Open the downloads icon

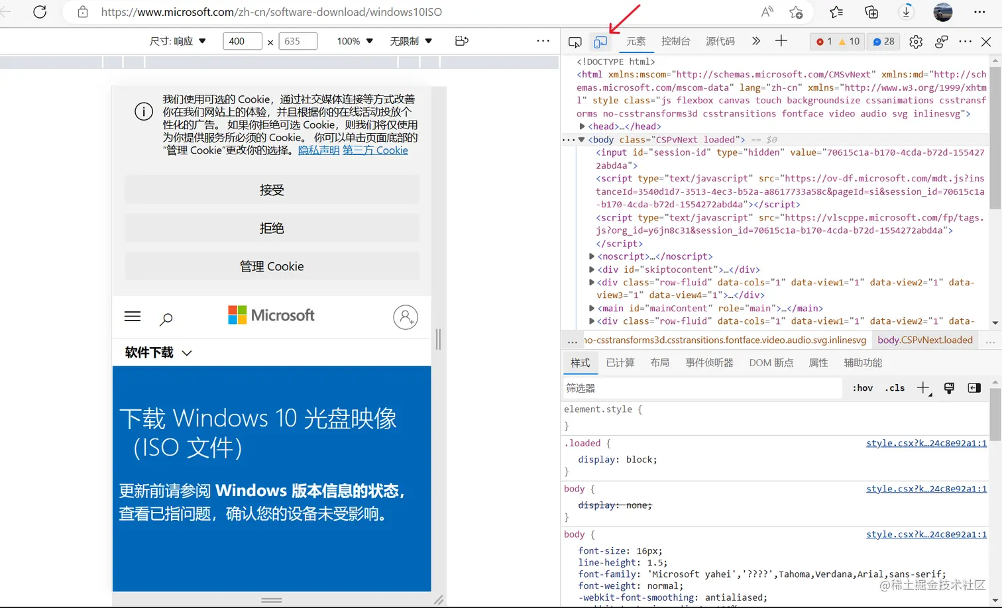pyautogui.click(x=906, y=12)
